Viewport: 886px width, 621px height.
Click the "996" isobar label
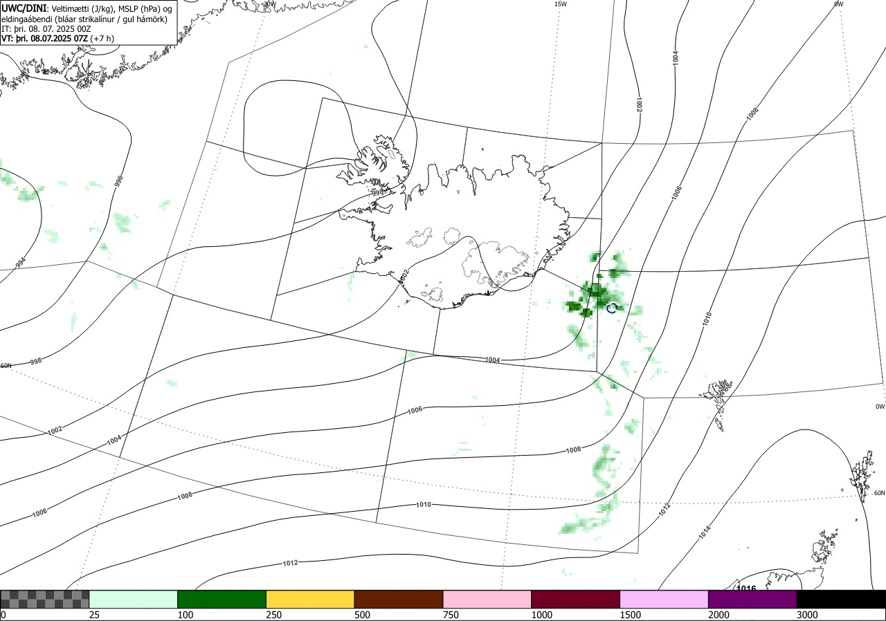click(118, 182)
